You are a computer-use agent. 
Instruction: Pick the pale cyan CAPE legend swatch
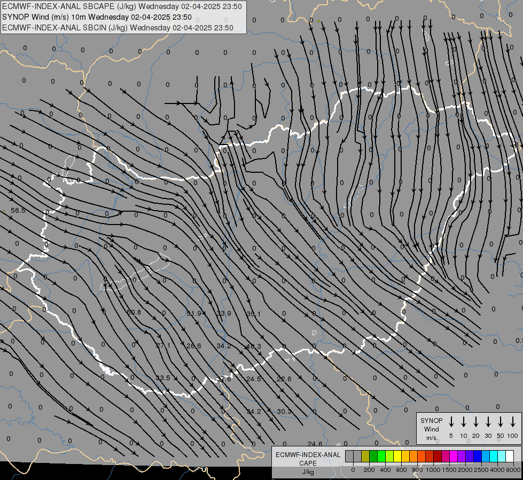[x=501, y=457]
